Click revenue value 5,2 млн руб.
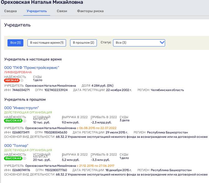209x183 pixels. 71,160
